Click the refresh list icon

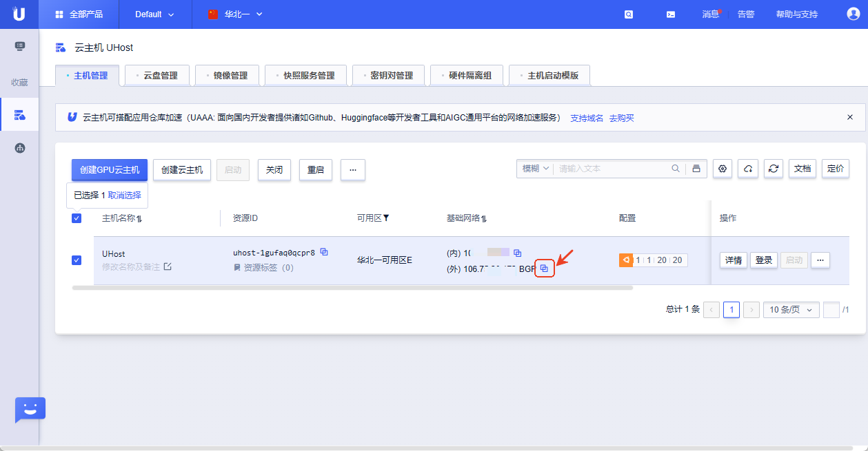(774, 169)
